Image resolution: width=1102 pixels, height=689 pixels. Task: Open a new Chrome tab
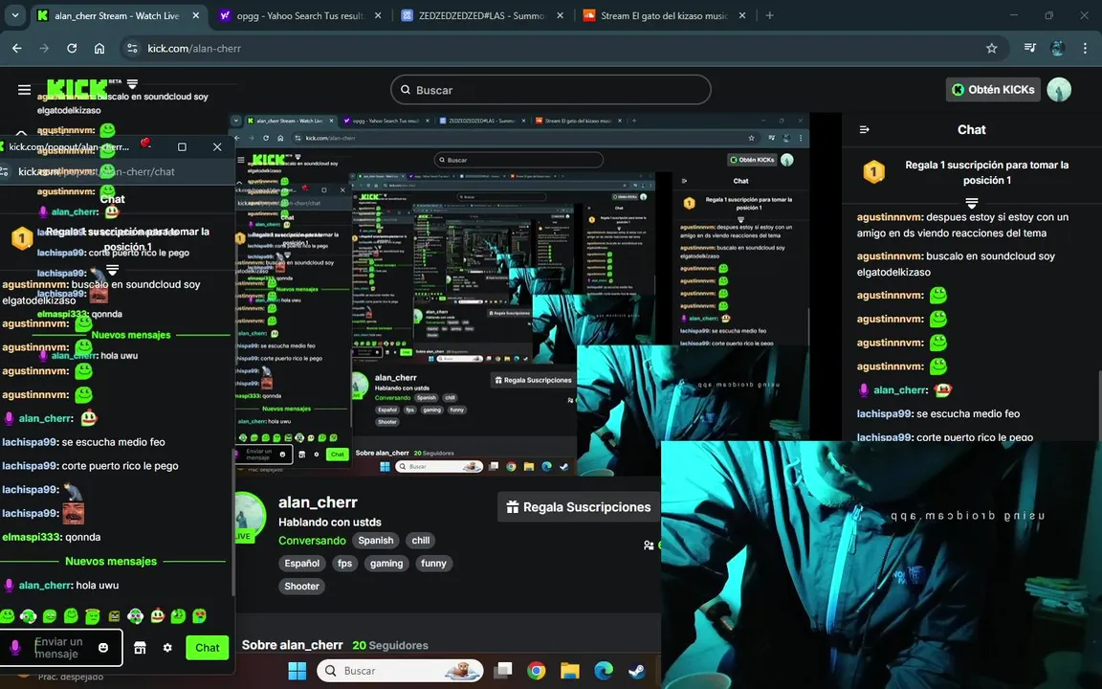pyautogui.click(x=769, y=15)
